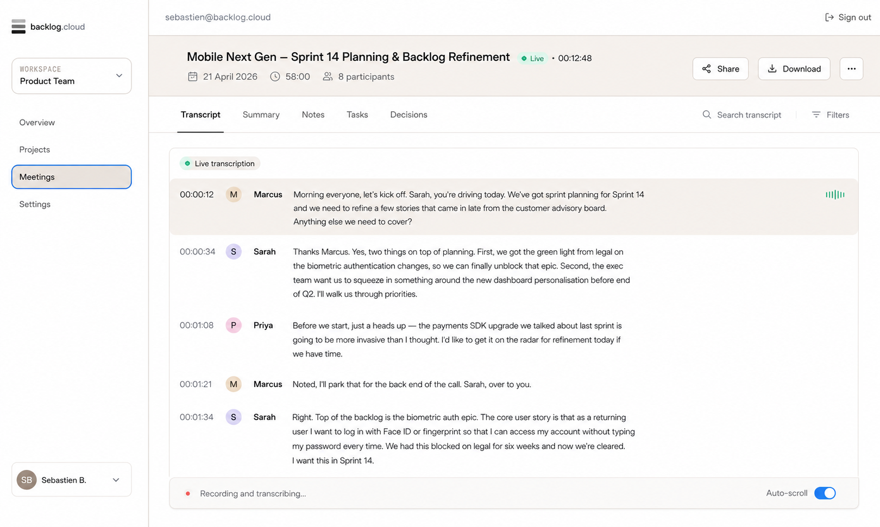Screen dimensions: 880x527
Task: Download the meeting transcript
Action: click(794, 69)
